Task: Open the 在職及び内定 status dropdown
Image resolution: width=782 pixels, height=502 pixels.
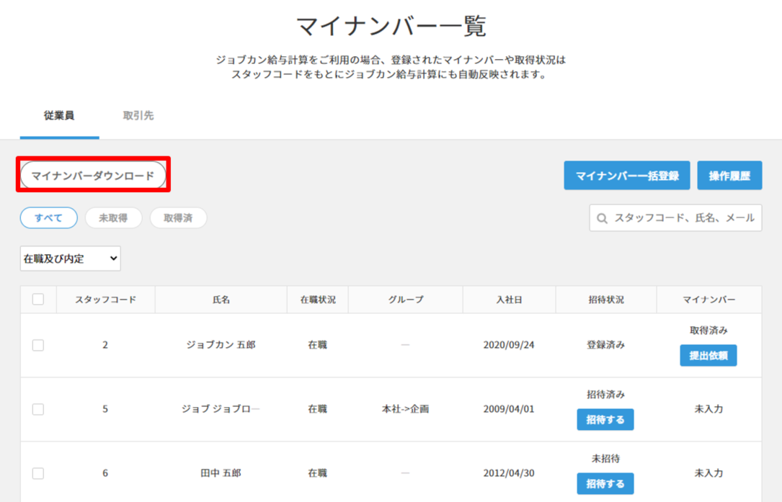Action: coord(71,259)
